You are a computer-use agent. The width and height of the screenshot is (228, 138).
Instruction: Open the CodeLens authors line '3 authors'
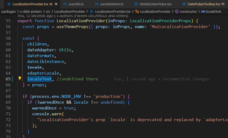pos(92,16)
